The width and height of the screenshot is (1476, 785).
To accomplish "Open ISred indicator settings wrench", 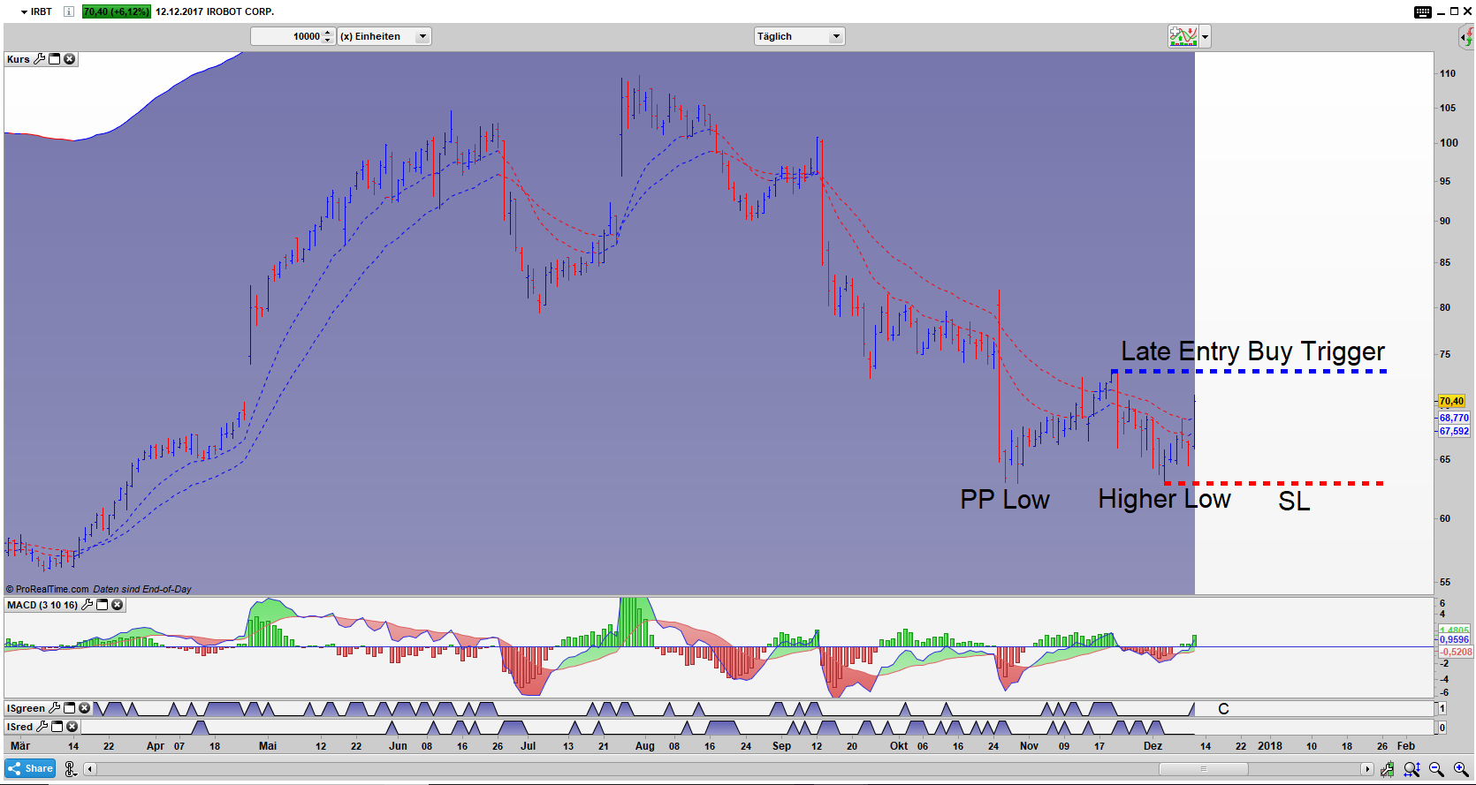I will pos(42,727).
